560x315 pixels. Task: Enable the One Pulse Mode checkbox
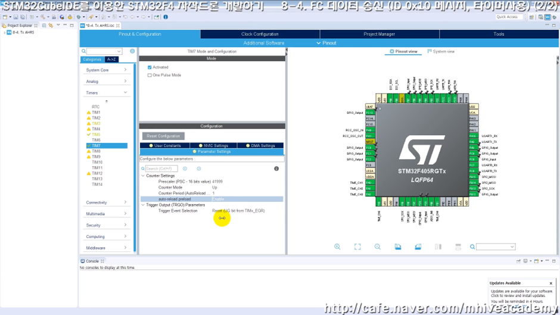(x=150, y=75)
